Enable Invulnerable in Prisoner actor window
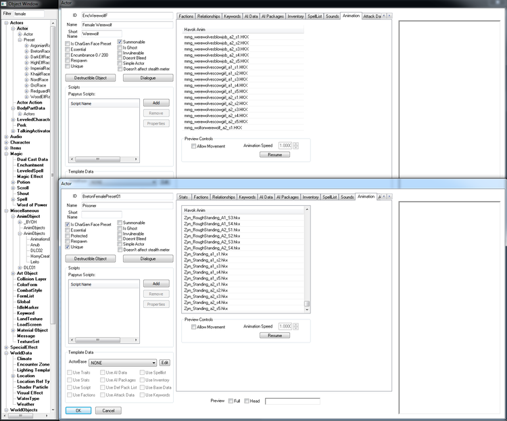This screenshot has height=421, width=507. [120, 234]
